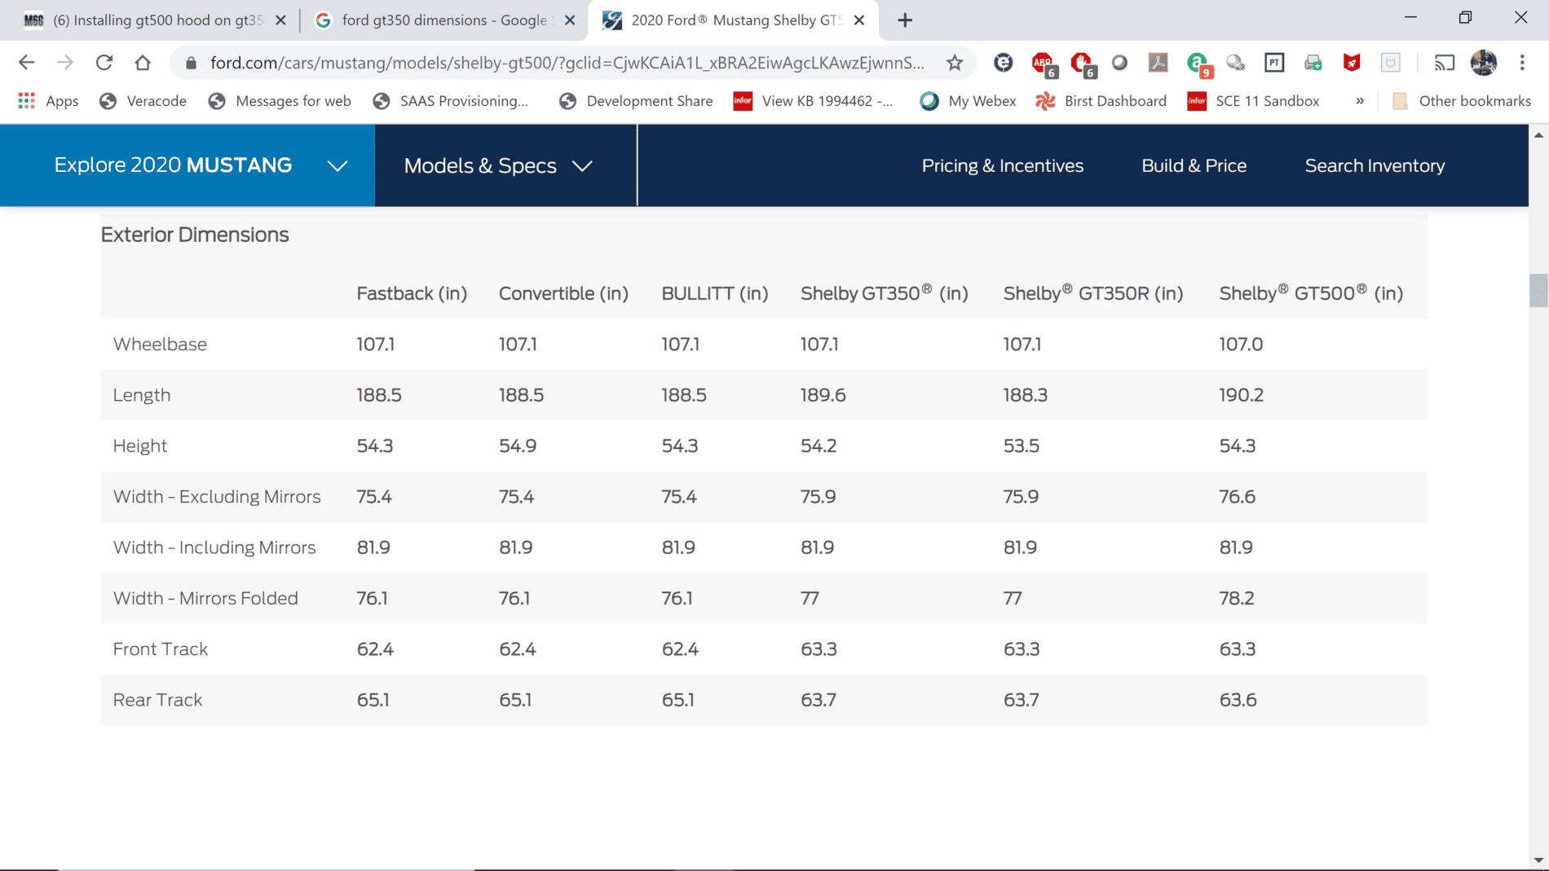Click the AdBlock Plus extension icon
This screenshot has height=871, width=1549.
point(1043,64)
